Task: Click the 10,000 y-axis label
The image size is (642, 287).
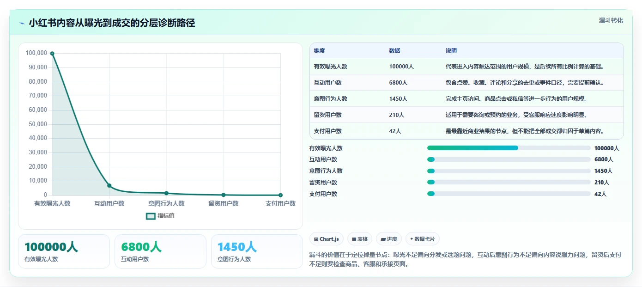Action: 38,181
